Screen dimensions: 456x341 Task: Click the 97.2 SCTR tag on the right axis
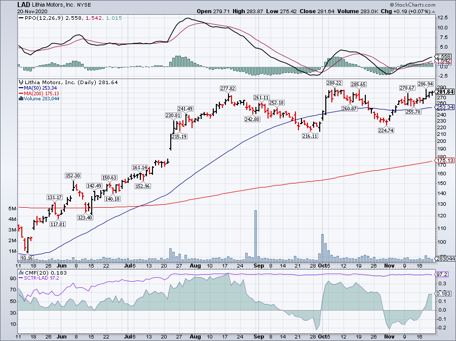coord(442,275)
